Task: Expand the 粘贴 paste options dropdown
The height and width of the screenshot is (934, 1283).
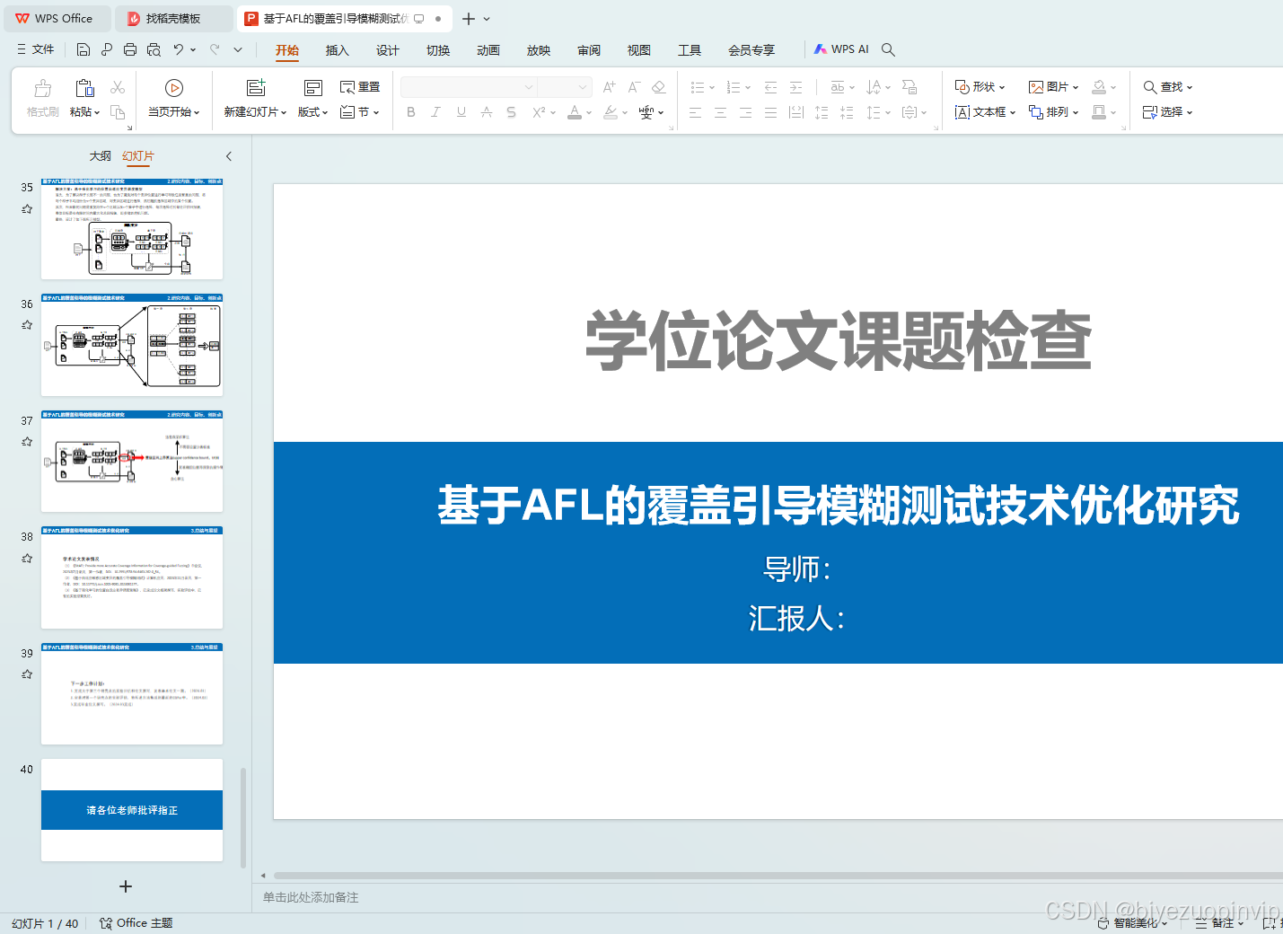Action: pos(96,111)
